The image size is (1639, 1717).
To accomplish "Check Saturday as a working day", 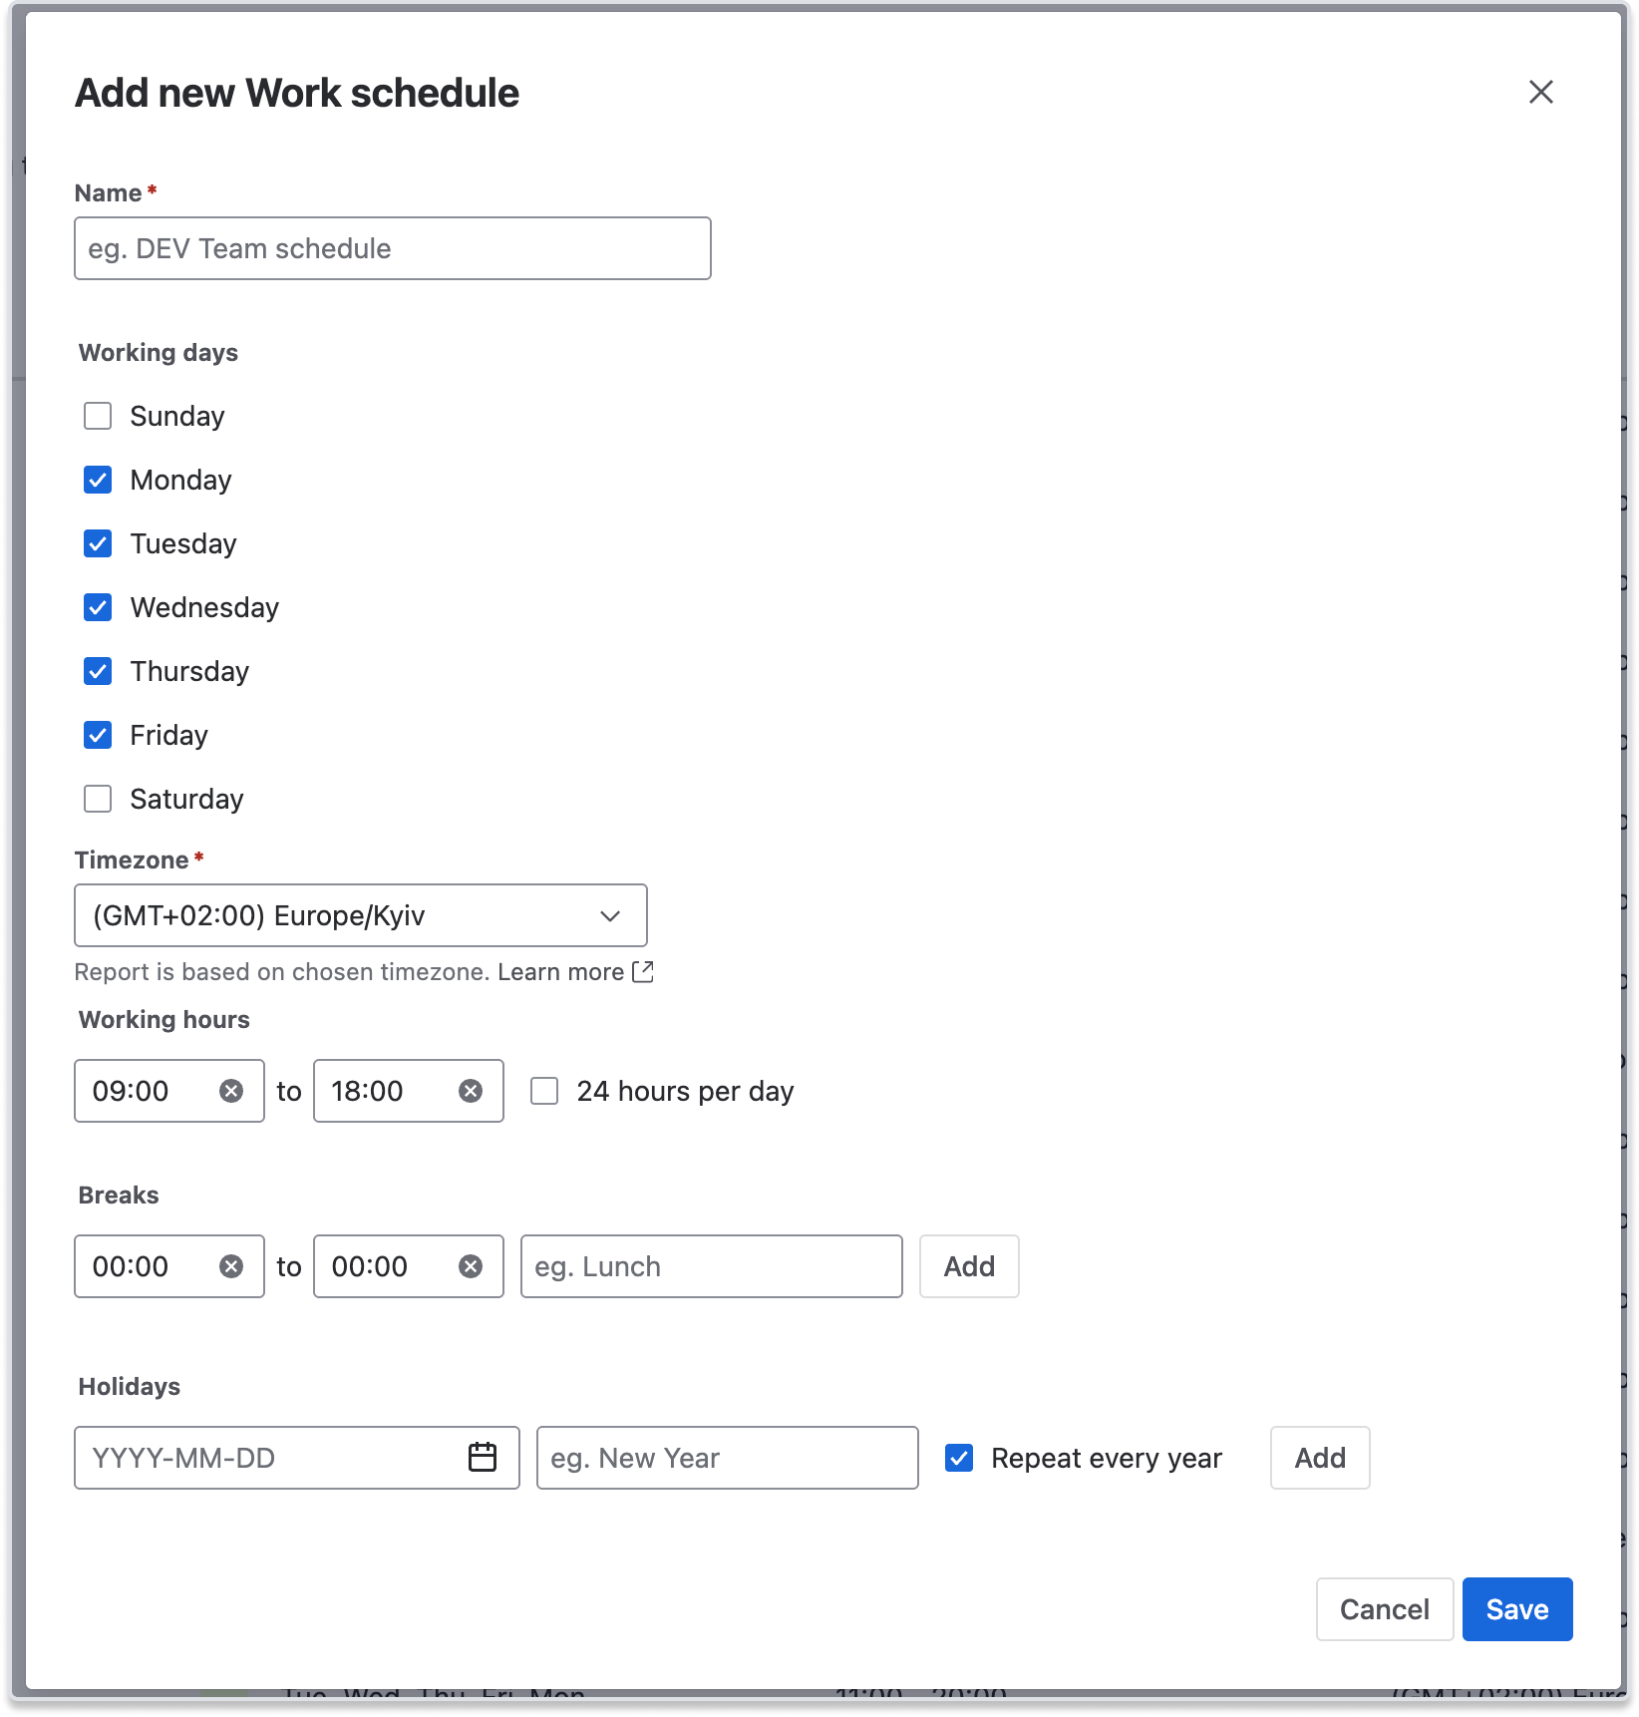I will 98,799.
